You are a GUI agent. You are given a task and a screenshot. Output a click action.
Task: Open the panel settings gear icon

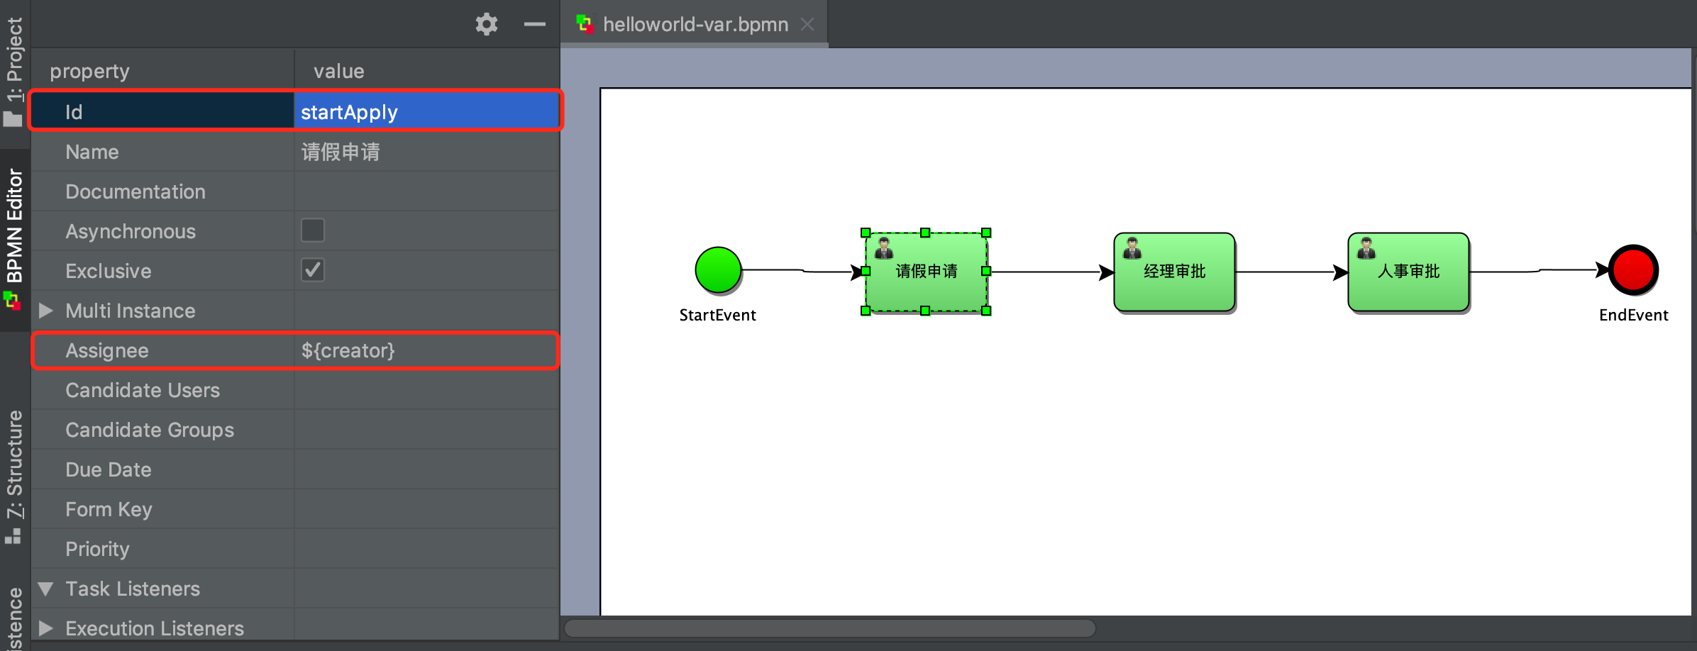point(487,24)
